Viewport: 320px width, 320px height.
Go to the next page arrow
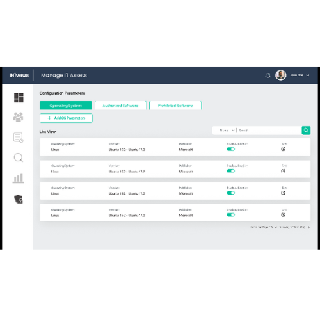[x=308, y=227]
